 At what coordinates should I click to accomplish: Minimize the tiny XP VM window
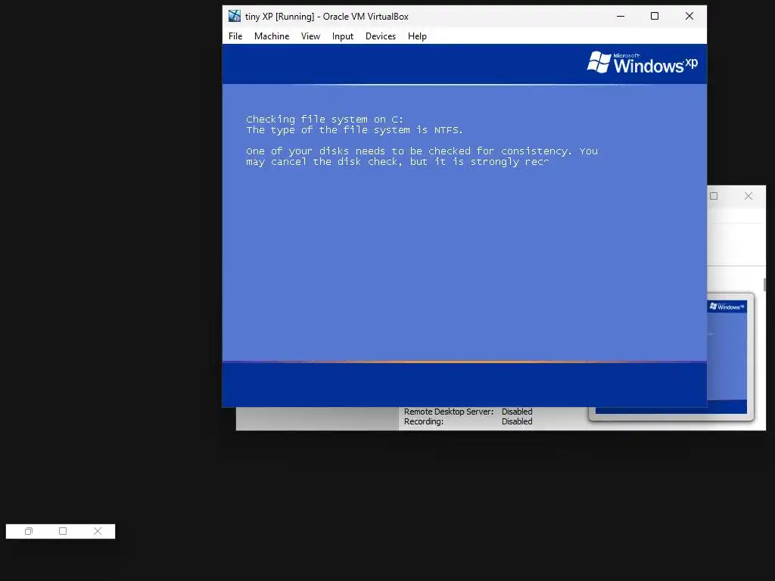coord(621,17)
